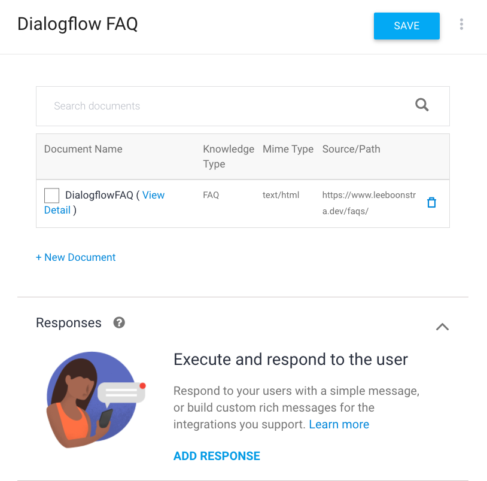Image resolution: width=487 pixels, height=481 pixels.
Task: Click the Execute and respond heading
Action: pyautogui.click(x=290, y=360)
